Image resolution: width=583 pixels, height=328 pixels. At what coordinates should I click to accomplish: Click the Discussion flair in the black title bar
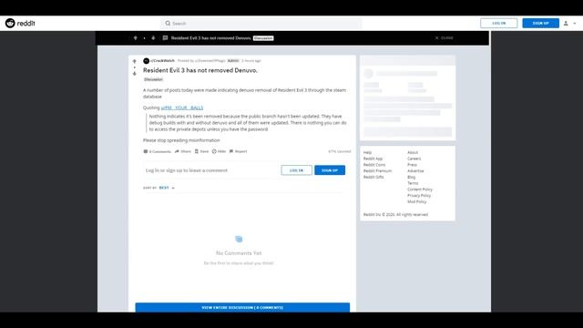[263, 38]
